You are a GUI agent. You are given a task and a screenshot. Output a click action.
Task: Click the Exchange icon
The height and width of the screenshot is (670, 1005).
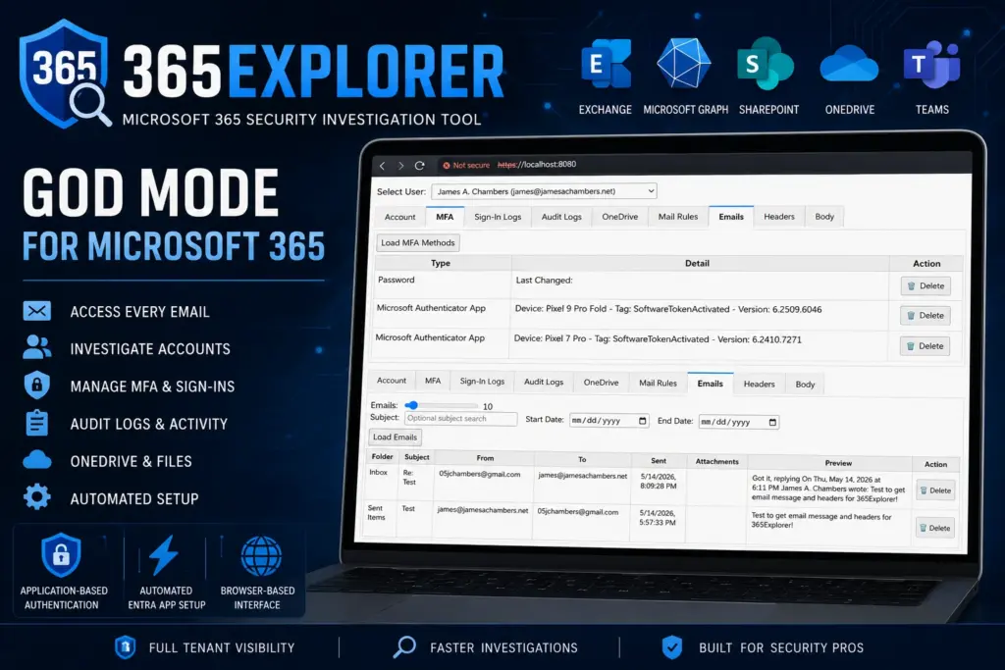(x=606, y=64)
